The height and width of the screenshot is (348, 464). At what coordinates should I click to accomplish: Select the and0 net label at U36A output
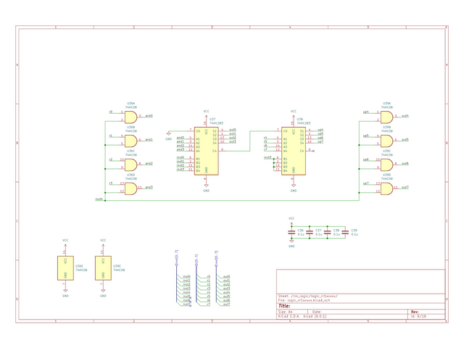pos(149,116)
